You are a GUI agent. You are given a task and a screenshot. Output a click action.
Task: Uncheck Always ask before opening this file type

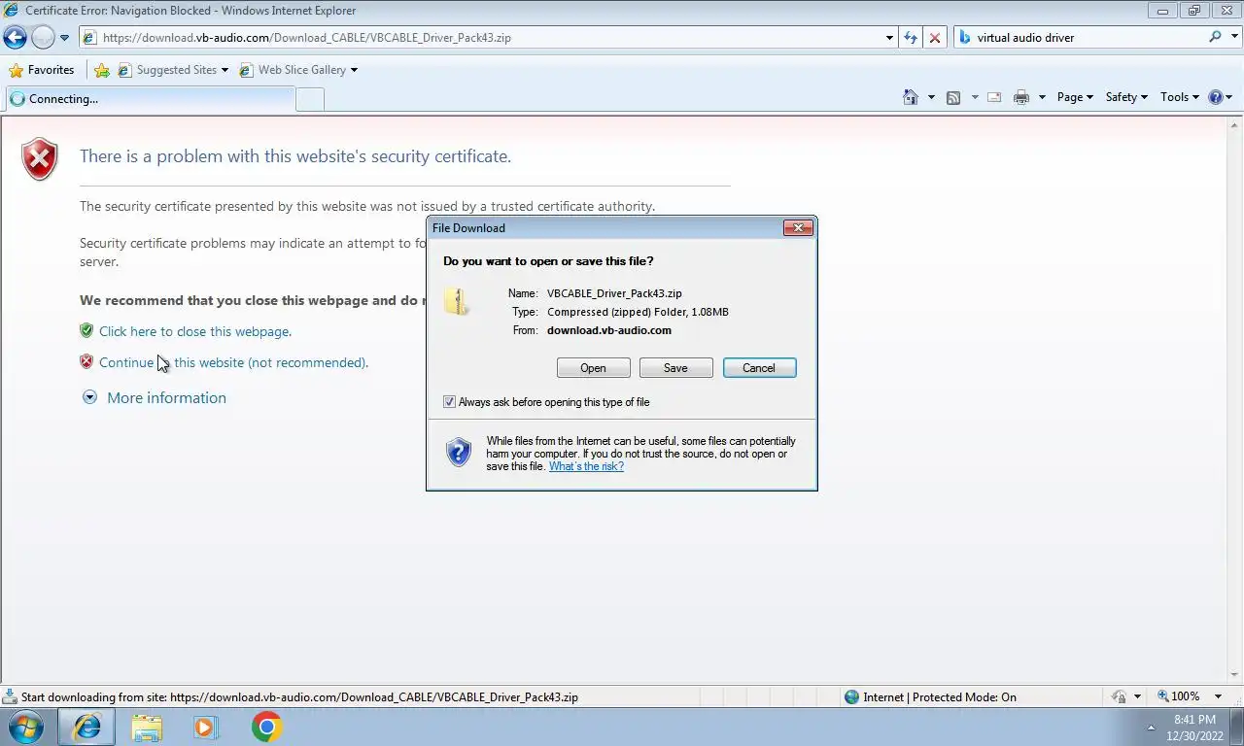click(449, 402)
